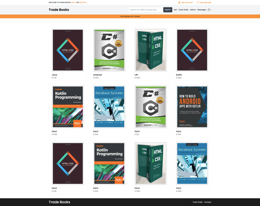Open the c# HTML & CSS listing
This screenshot has height=206, width=260.
click(x=151, y=50)
